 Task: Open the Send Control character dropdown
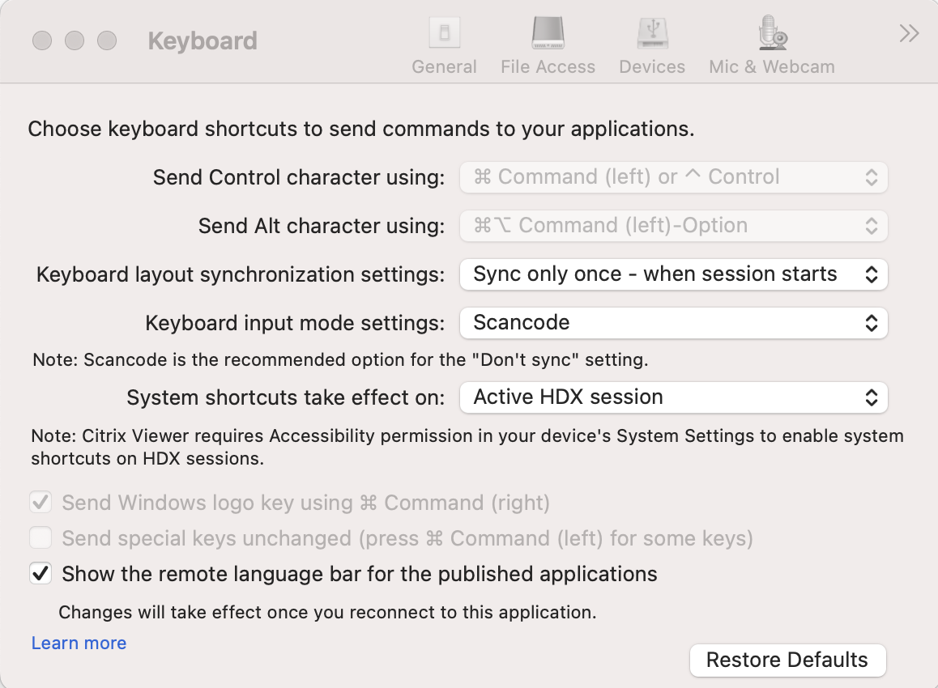coord(673,177)
